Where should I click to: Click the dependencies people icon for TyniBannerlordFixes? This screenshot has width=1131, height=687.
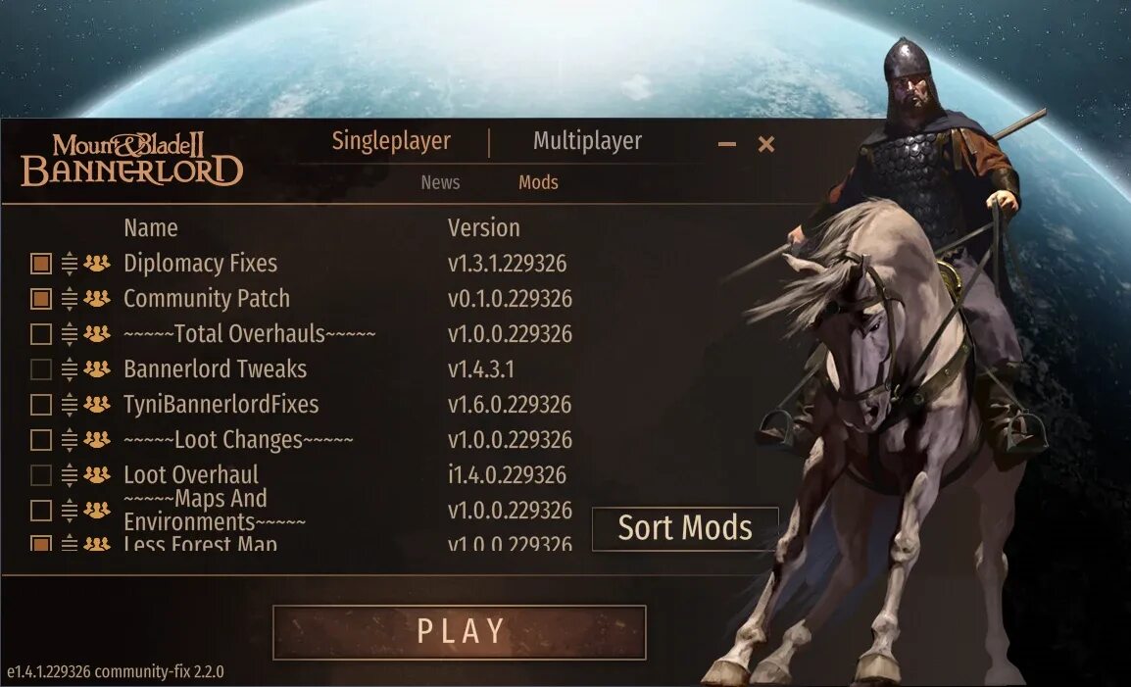coord(97,404)
